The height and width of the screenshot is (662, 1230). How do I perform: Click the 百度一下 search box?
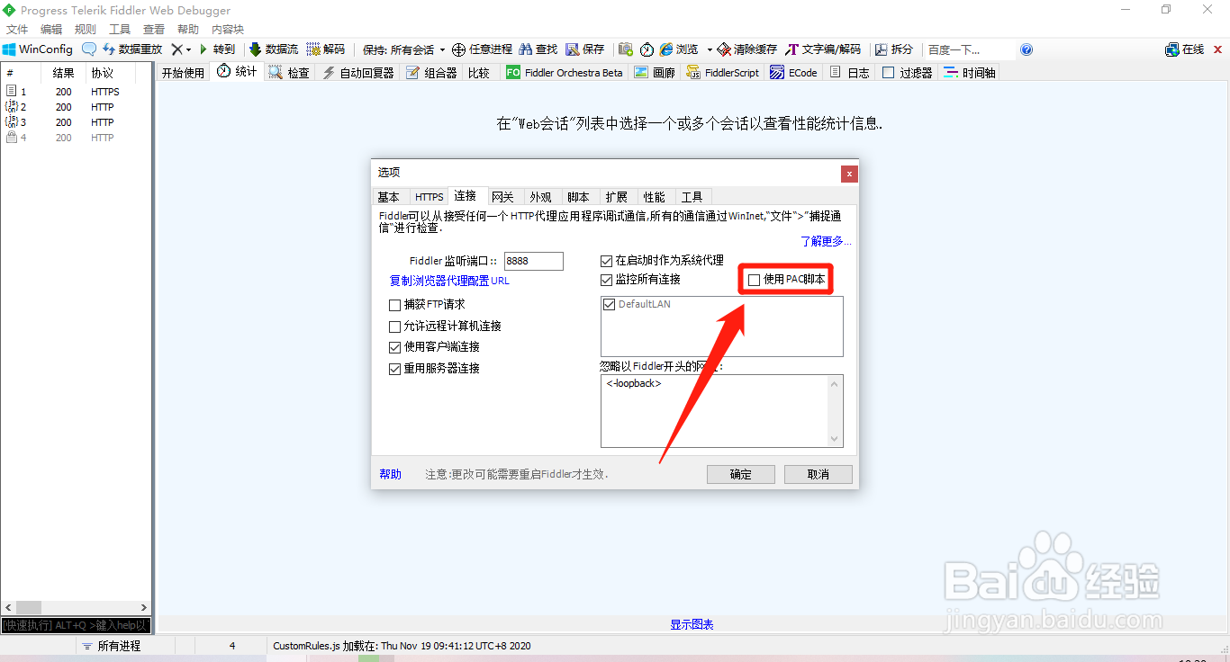pos(969,49)
